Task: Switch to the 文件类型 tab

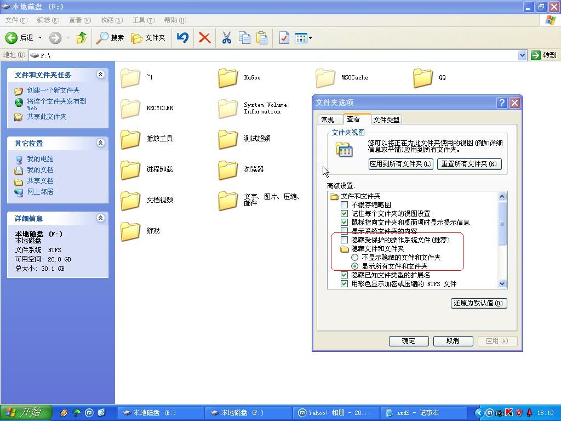Action: click(x=386, y=120)
